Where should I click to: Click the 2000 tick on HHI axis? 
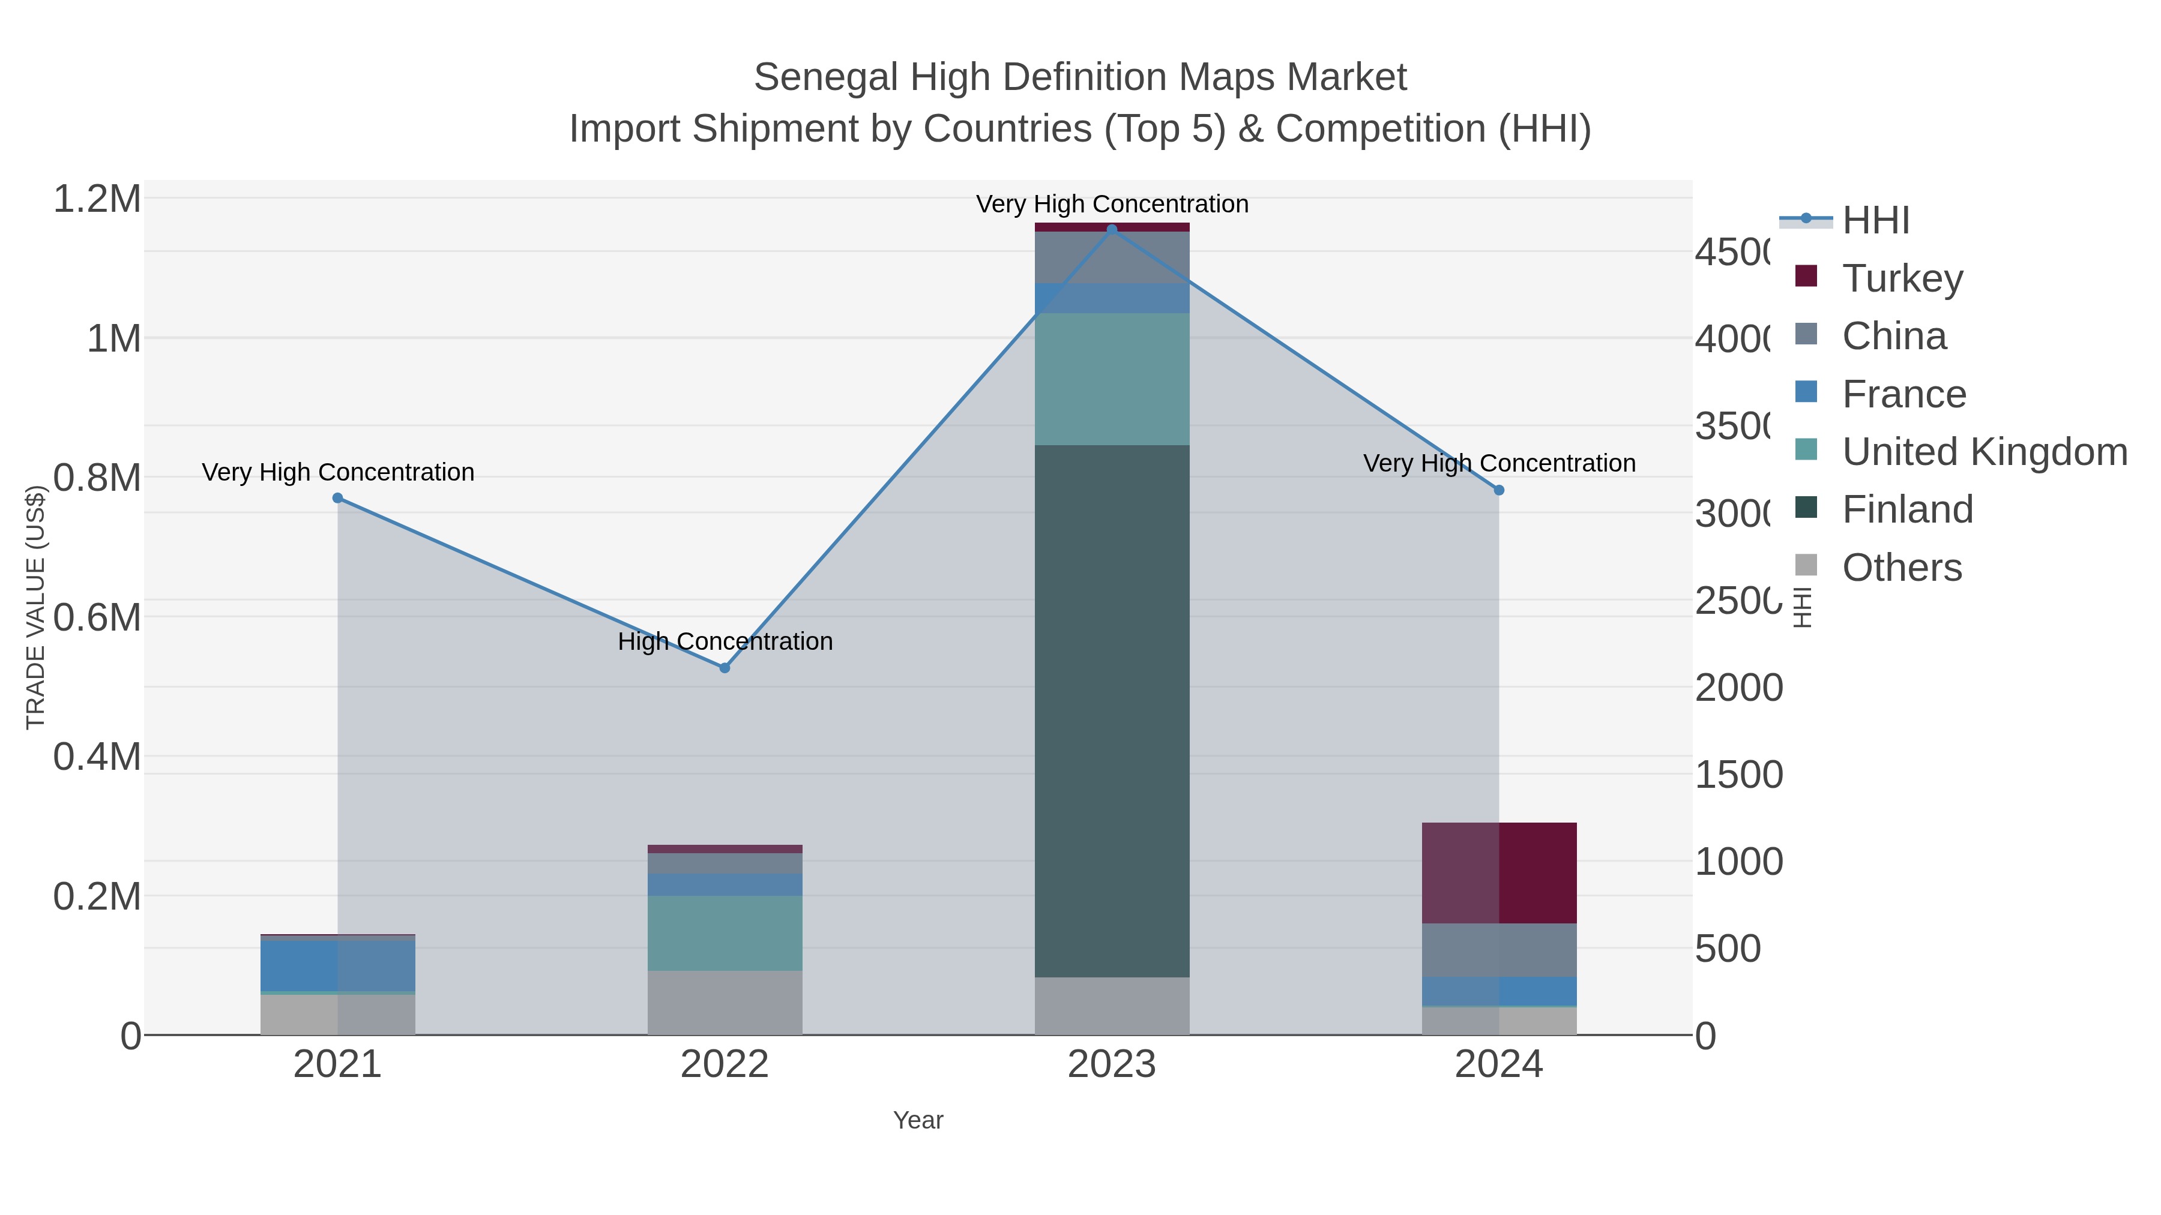pyautogui.click(x=1739, y=688)
